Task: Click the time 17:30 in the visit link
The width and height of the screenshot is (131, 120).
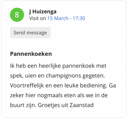Action: (79, 18)
